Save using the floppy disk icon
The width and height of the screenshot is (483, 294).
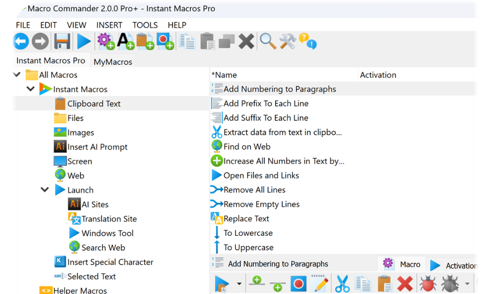[62, 42]
